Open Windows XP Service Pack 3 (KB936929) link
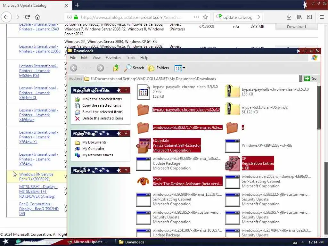 36,176
